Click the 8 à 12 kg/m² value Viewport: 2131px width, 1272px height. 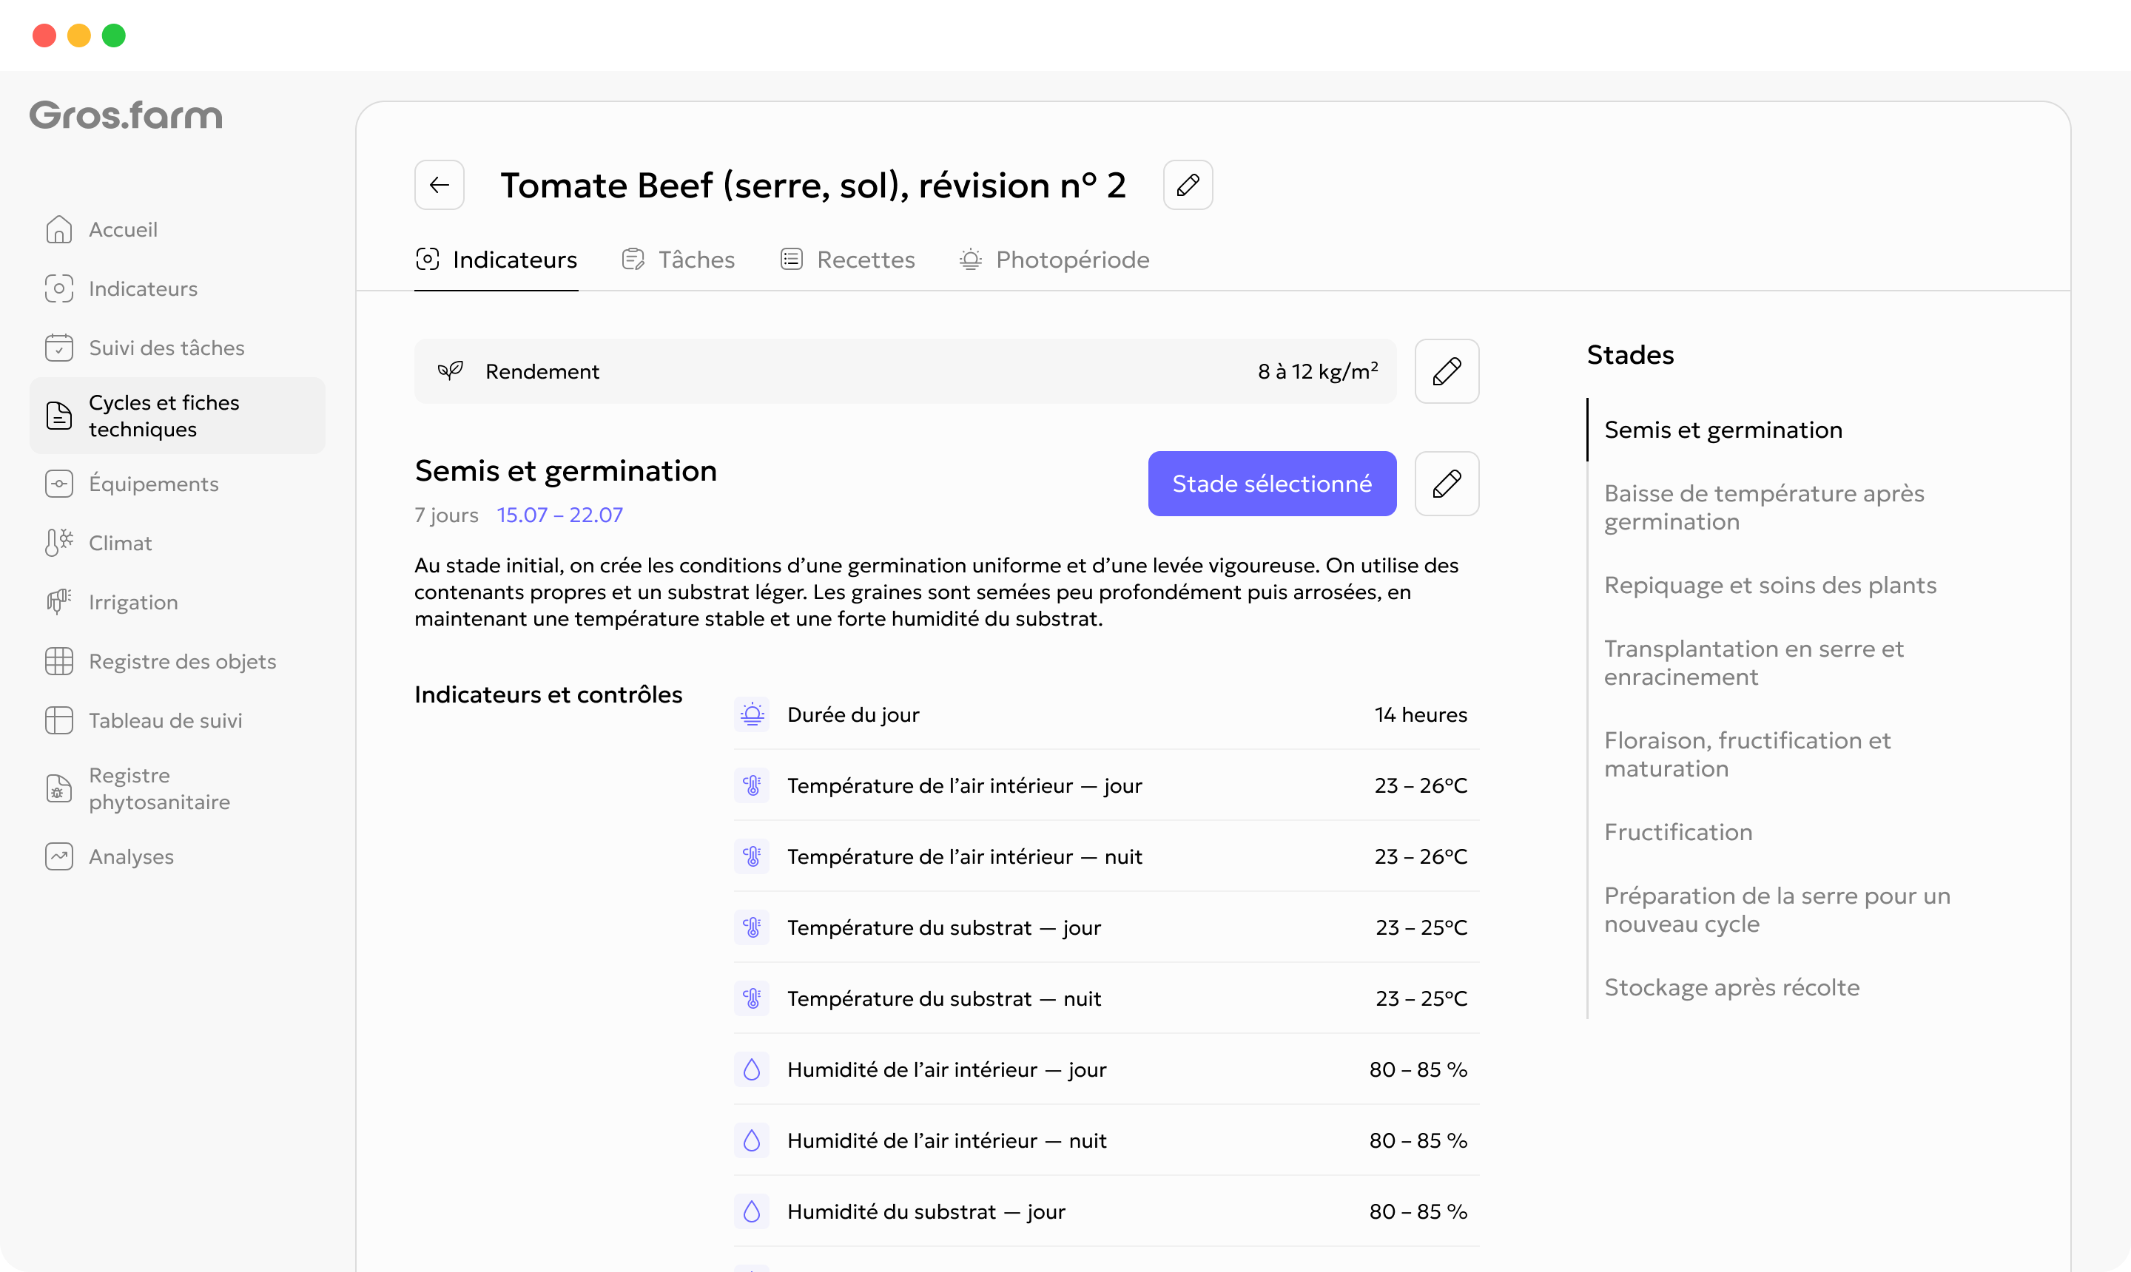[1317, 371]
